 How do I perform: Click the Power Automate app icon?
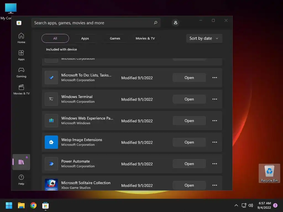(51, 164)
